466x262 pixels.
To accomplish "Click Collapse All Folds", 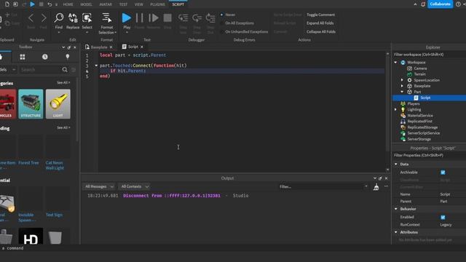I will [321, 31].
